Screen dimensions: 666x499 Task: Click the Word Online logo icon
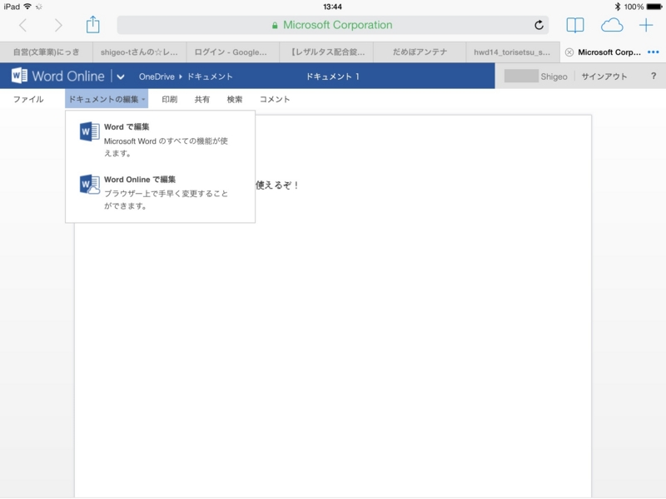click(x=18, y=75)
